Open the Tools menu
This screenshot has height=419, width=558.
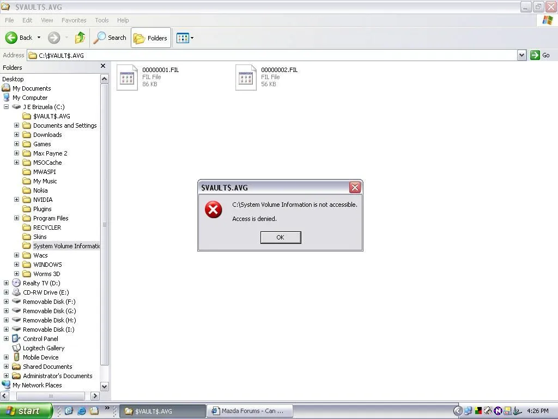point(101,20)
